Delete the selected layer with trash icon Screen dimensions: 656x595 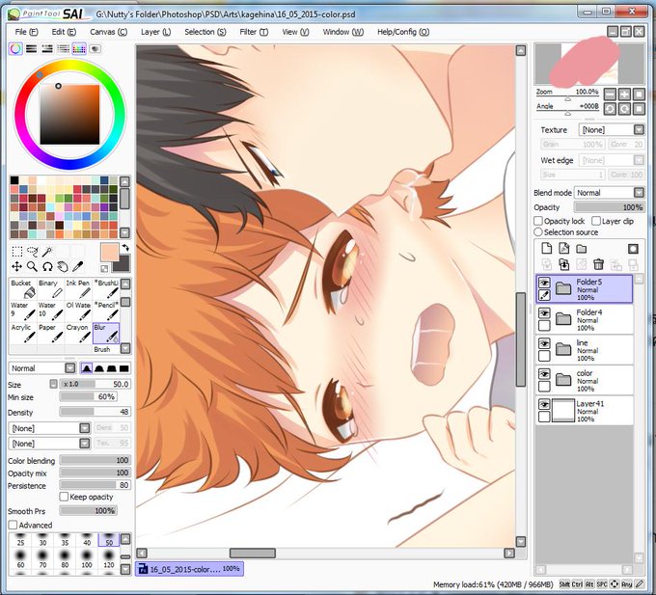[599, 264]
